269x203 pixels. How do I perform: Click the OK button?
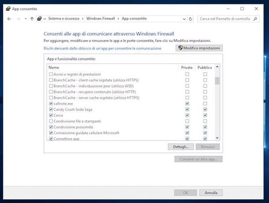click(x=186, y=193)
